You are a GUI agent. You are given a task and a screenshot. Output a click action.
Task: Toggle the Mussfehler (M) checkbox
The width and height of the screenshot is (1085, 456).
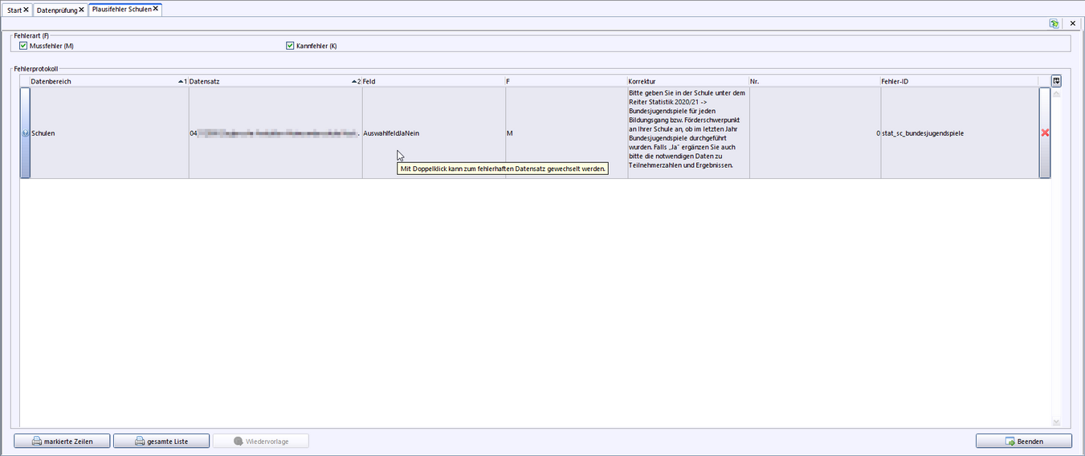23,46
